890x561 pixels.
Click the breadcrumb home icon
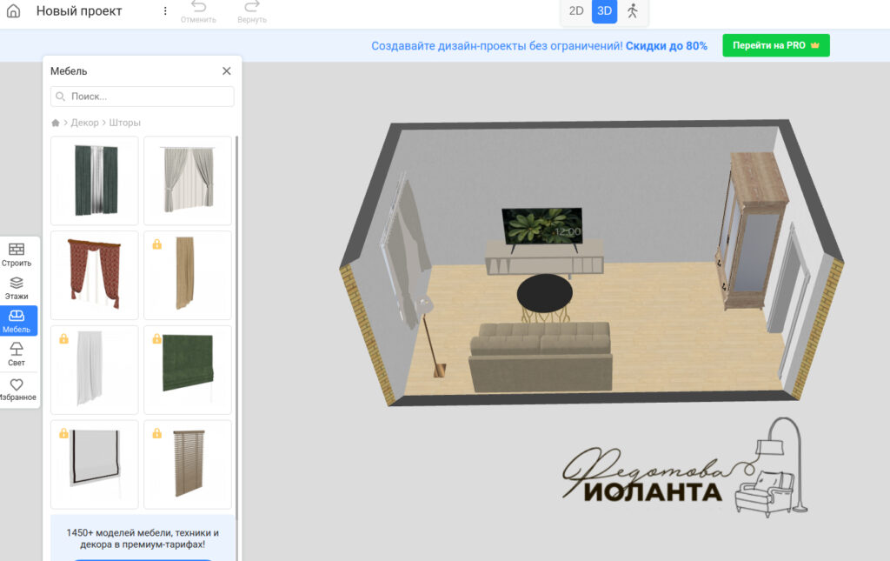click(x=55, y=123)
